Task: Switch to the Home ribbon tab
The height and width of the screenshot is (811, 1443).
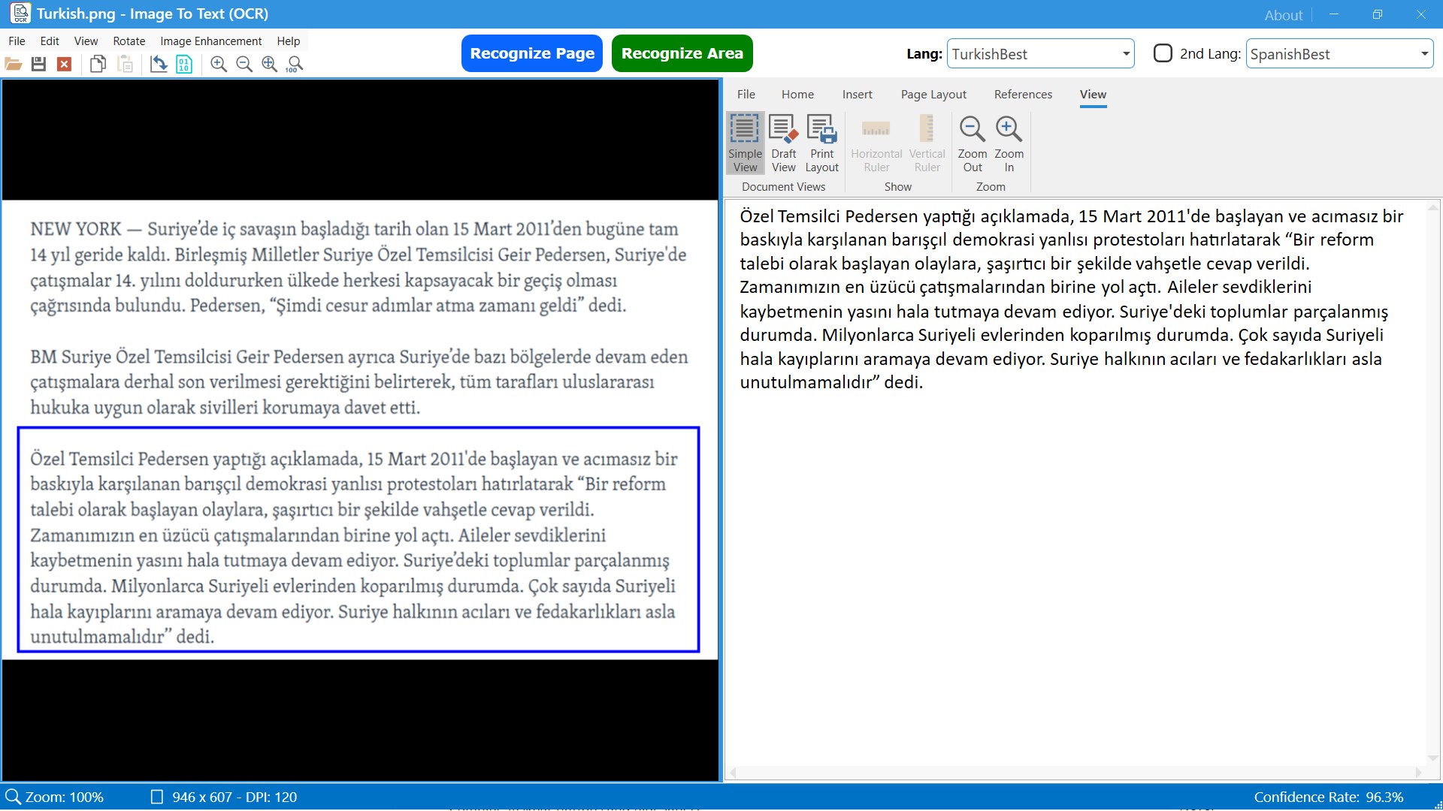Action: coord(797,95)
